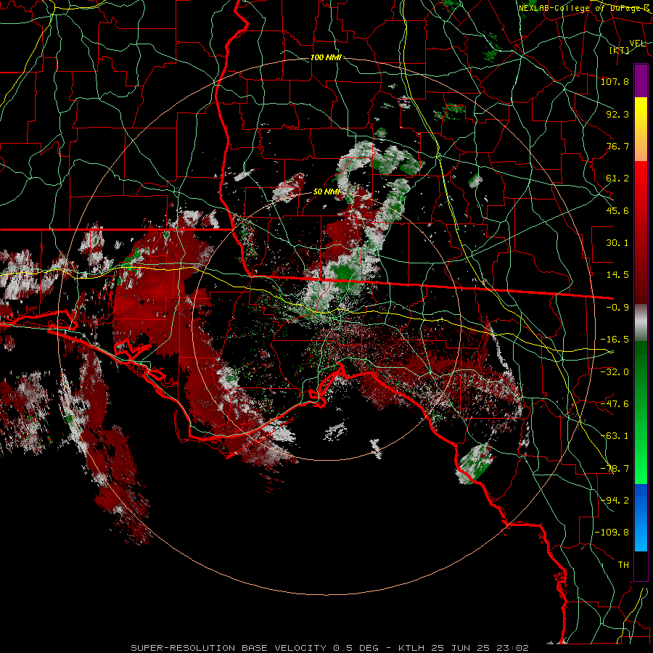Image resolution: width=653 pixels, height=653 pixels.
Task: Click the TH label on the legend
Action: coord(623,565)
